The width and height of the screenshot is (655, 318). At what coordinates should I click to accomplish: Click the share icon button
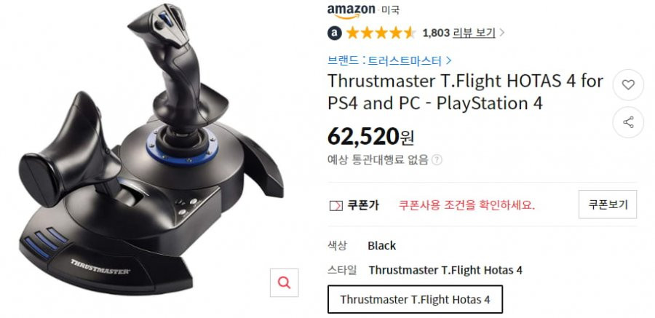pos(628,122)
